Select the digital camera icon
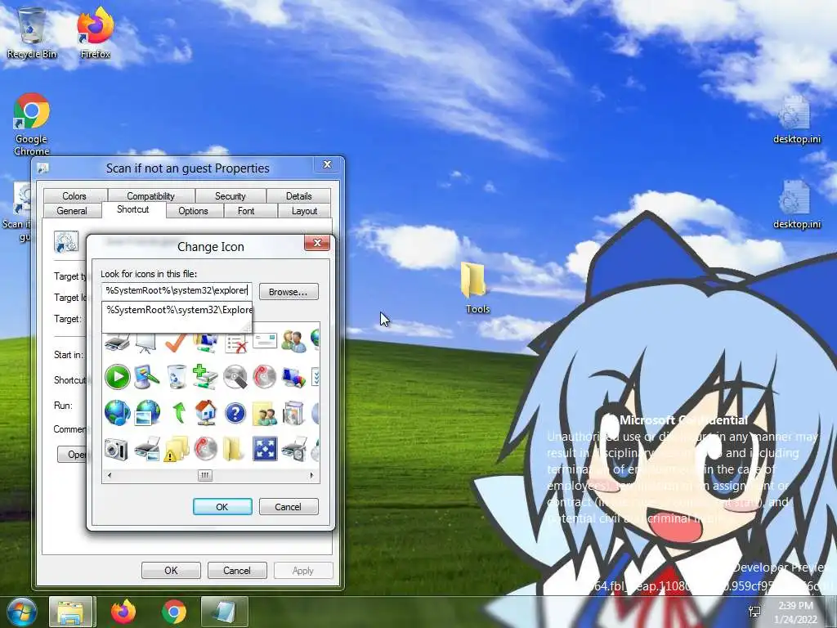This screenshot has height=628, width=837. pos(116,449)
